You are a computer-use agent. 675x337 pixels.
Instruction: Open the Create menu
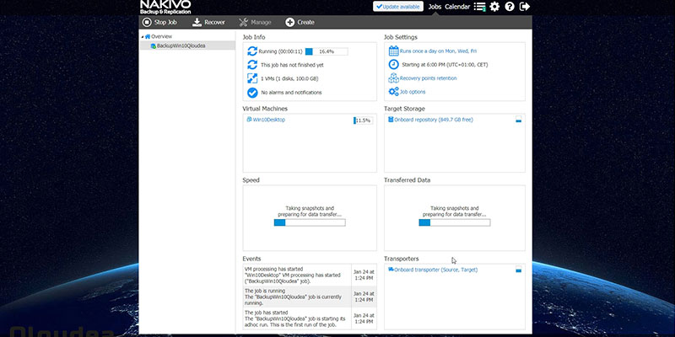pyautogui.click(x=300, y=23)
